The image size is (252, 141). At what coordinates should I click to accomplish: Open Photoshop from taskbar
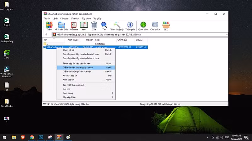pos(41,137)
